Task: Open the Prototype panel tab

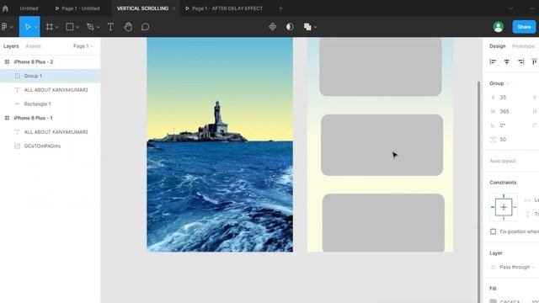Action: coord(523,46)
